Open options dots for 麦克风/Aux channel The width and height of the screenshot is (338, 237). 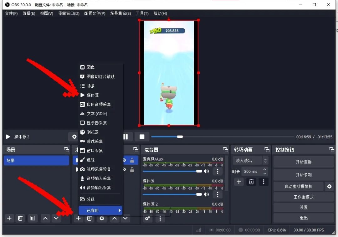pos(218,171)
